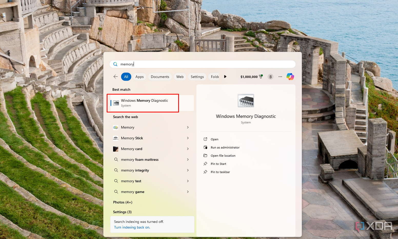Viewport: 398px width, 239px height.
Task: Click search icon beside memory foam mattress
Action: click(x=116, y=160)
